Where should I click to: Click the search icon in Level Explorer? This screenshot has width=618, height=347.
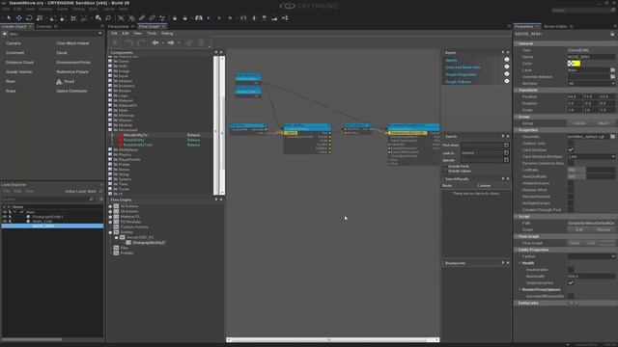[92, 200]
